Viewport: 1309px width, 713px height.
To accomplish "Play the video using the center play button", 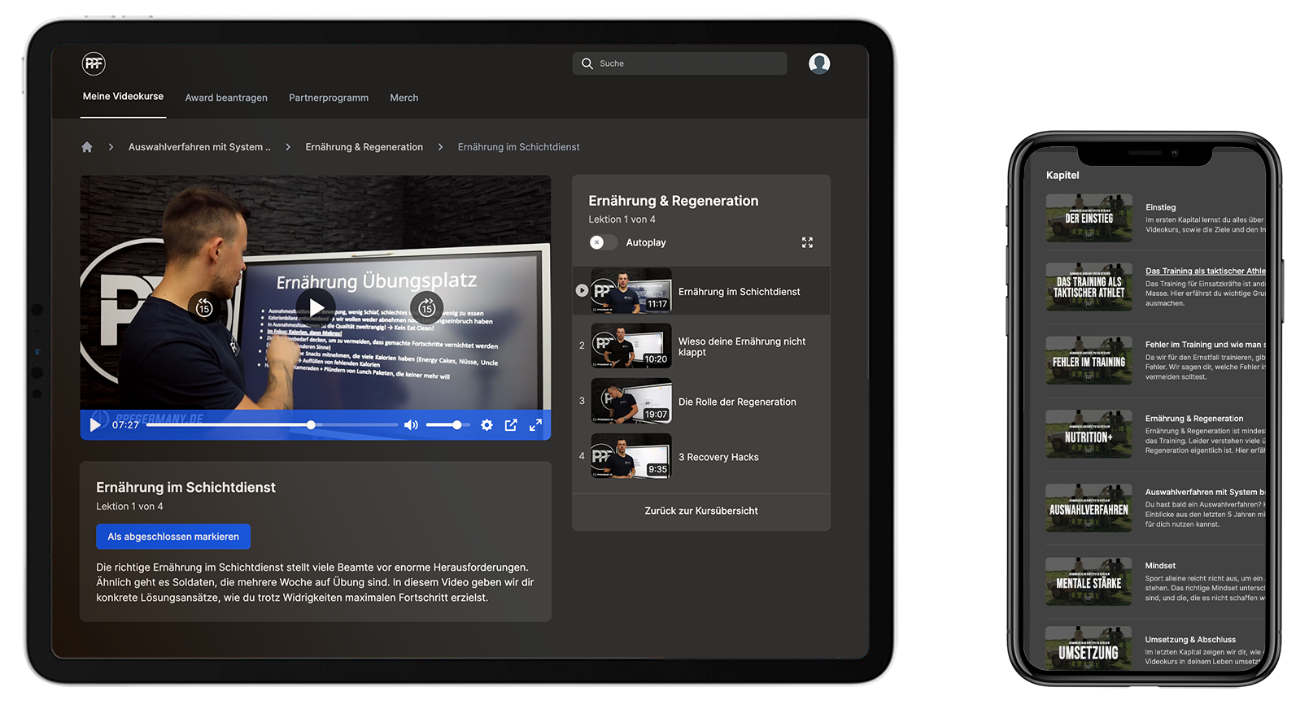I will (316, 307).
